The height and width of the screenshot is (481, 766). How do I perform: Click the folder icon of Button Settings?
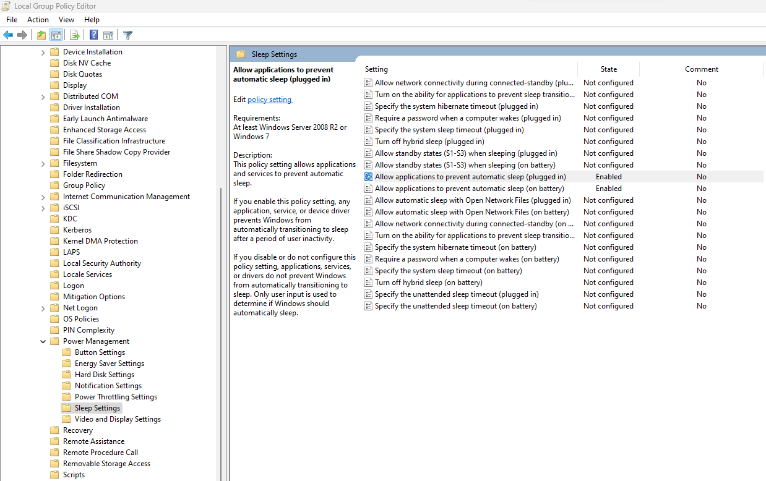(66, 352)
